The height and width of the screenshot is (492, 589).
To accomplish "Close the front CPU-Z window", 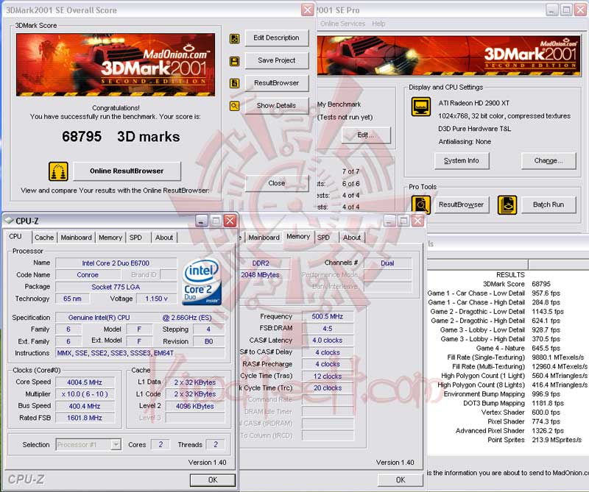I will pos(230,221).
